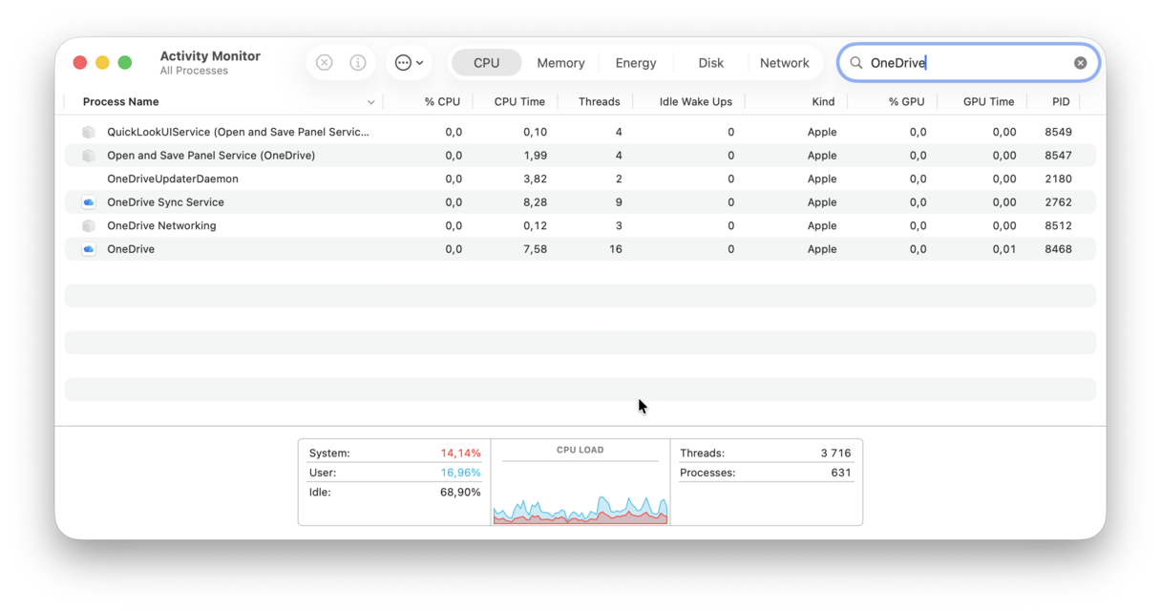The height and width of the screenshot is (612, 1161).
Task: Open the ellipsis action menu
Action: coord(409,63)
